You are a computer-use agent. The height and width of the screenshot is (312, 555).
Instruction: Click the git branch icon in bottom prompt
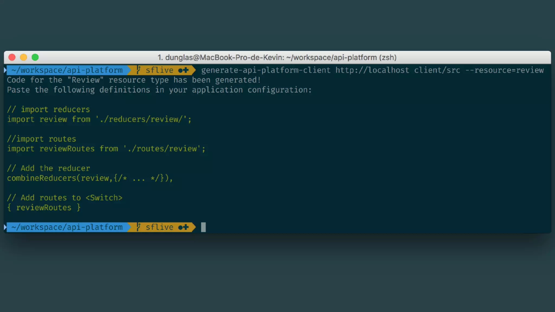click(138, 227)
